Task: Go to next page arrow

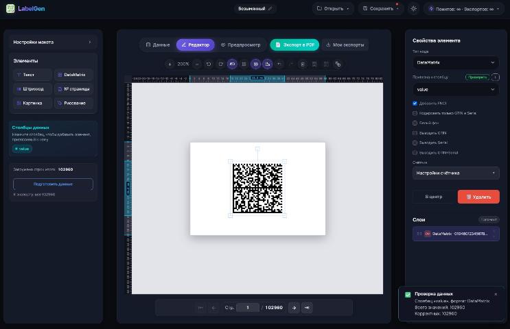Action: click(x=294, y=308)
